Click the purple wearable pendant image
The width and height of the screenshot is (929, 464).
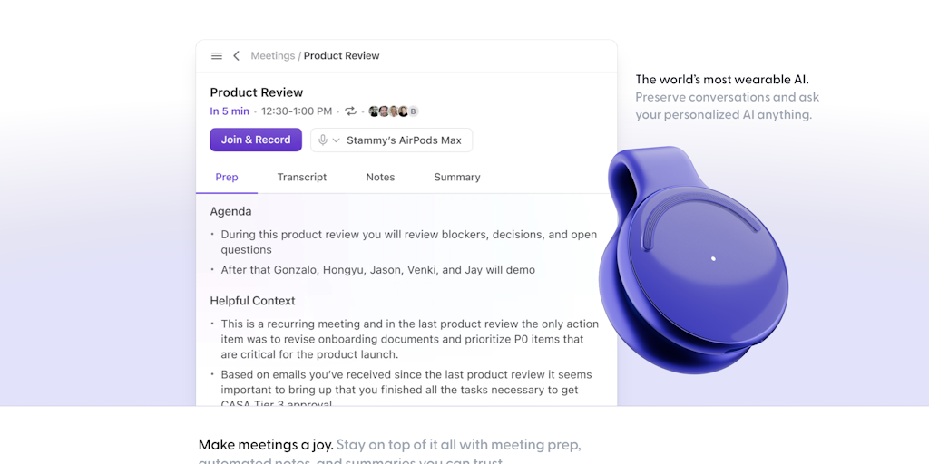[x=694, y=263]
